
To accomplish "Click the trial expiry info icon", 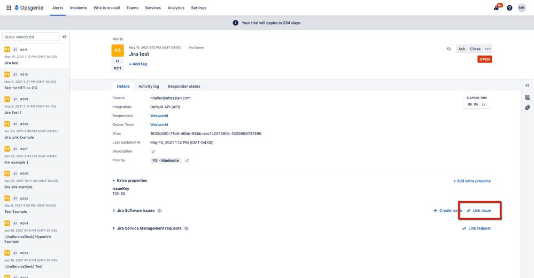I will pos(235,23).
